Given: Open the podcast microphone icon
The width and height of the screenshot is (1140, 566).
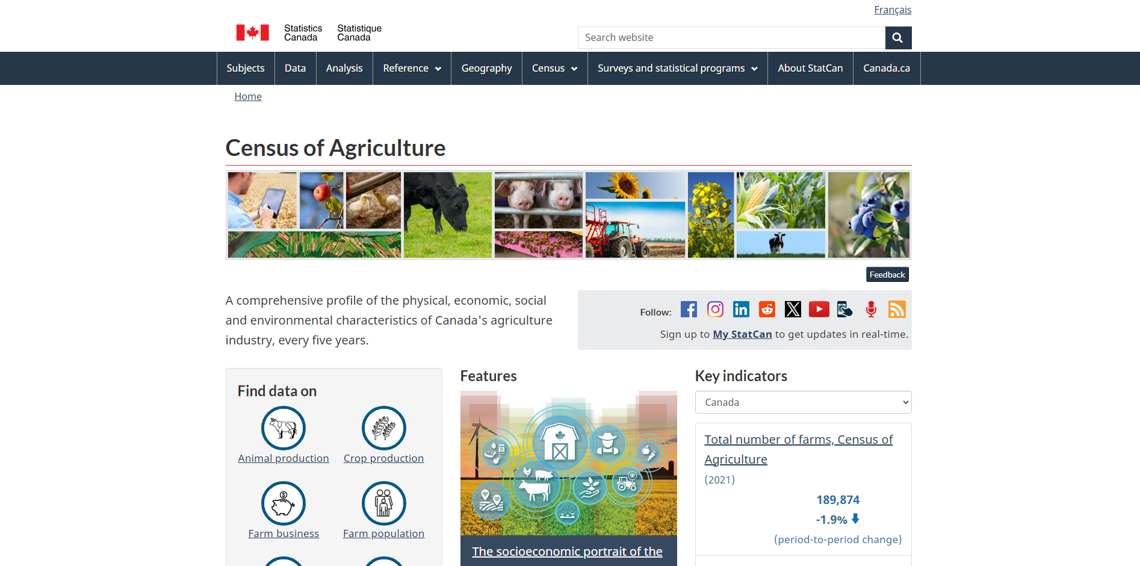Looking at the screenshot, I should (x=871, y=309).
